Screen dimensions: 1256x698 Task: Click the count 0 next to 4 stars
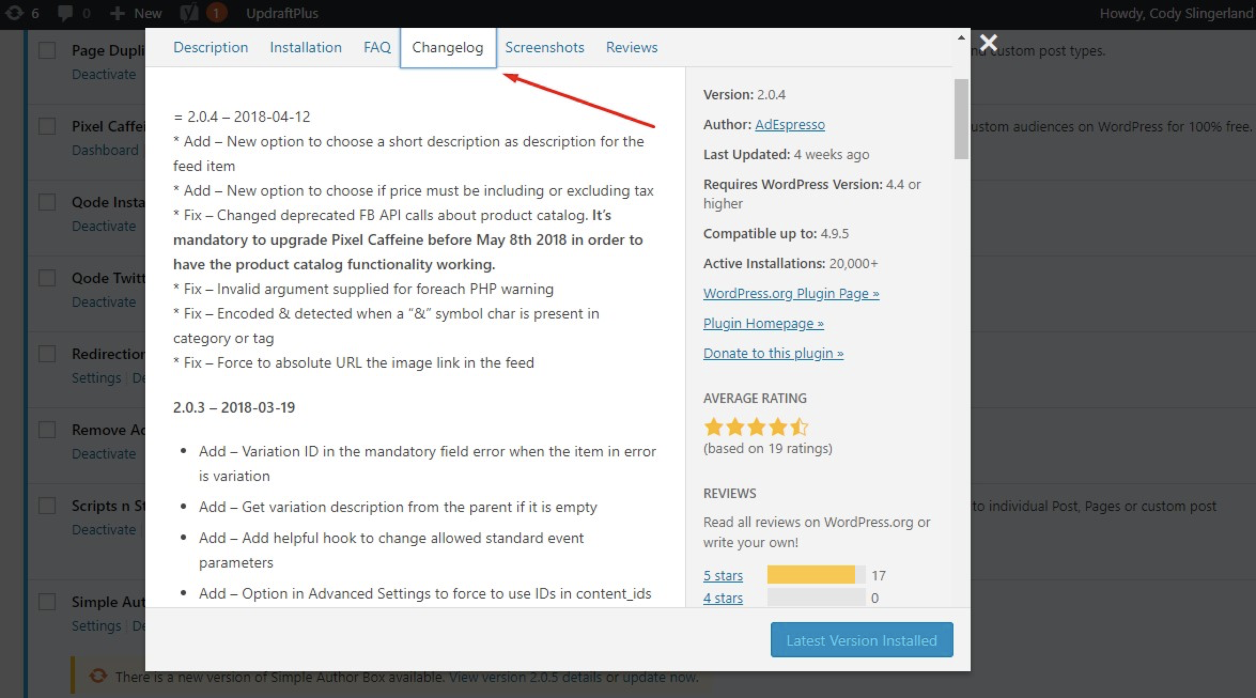click(875, 598)
